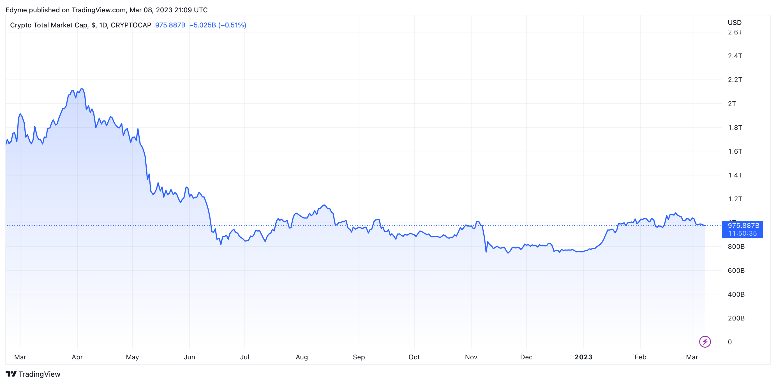This screenshot has height=384, width=776.
Task: Open the TradingView wordmark link
Action: pyautogui.click(x=40, y=374)
